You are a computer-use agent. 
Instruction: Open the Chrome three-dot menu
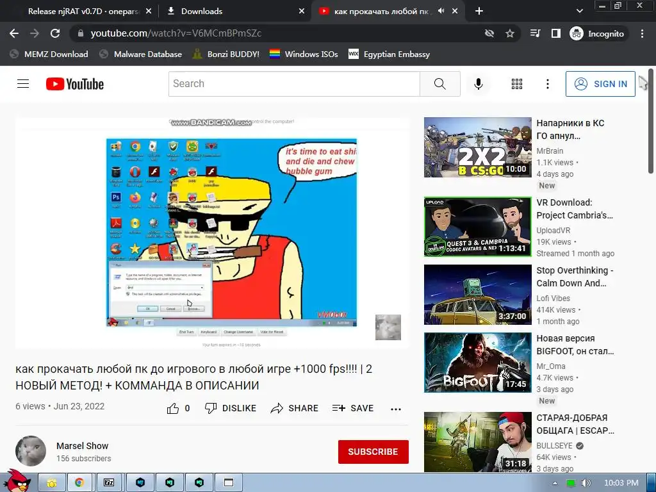[x=642, y=33]
